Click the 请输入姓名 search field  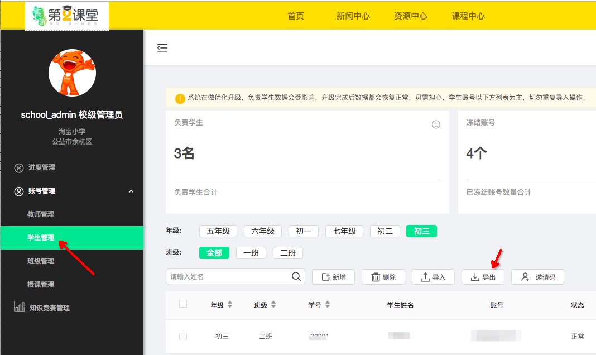(229, 276)
